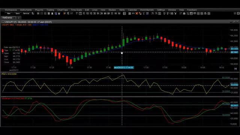
Task: Click the text cursor (I) tool icon
Action: [x=144, y=13]
